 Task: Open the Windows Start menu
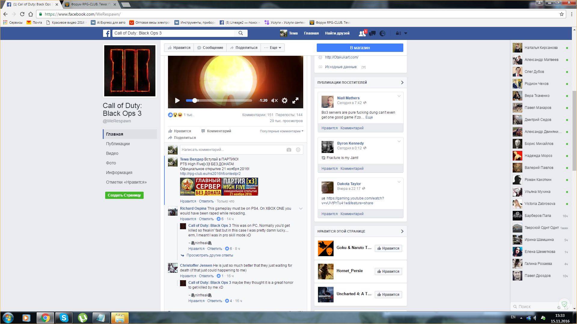[x=8, y=318]
